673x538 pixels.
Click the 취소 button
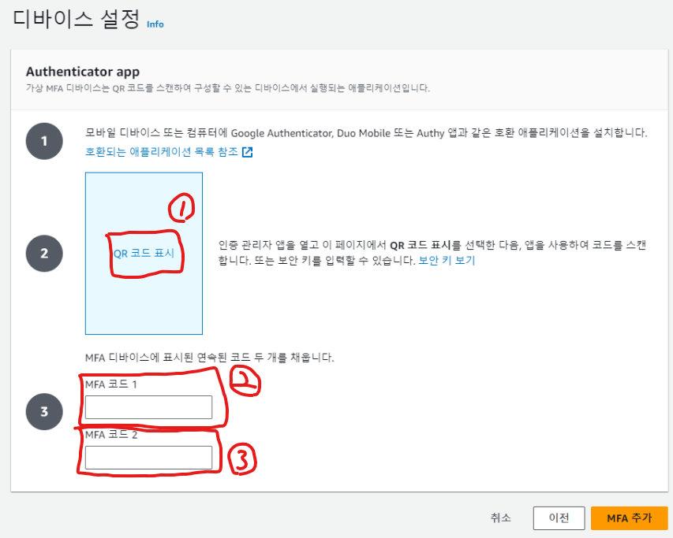[500, 518]
